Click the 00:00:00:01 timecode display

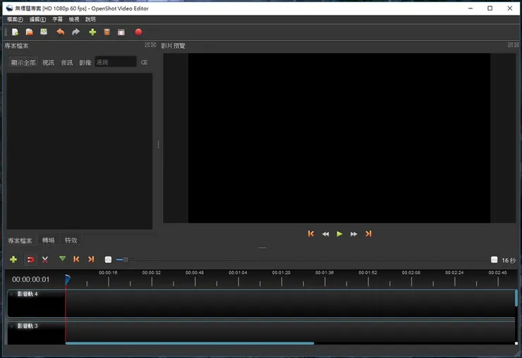click(30, 280)
